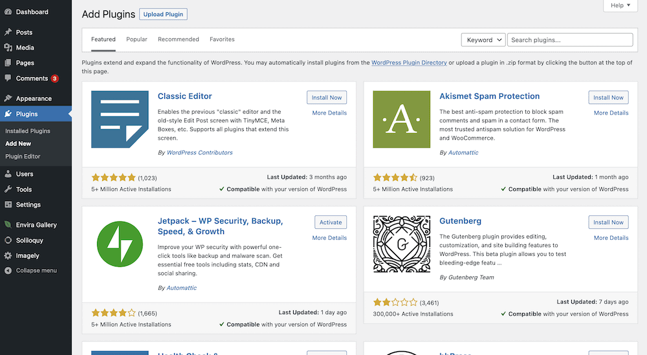Open Settings in the sidebar menu
This screenshot has width=647, height=355.
pos(28,204)
